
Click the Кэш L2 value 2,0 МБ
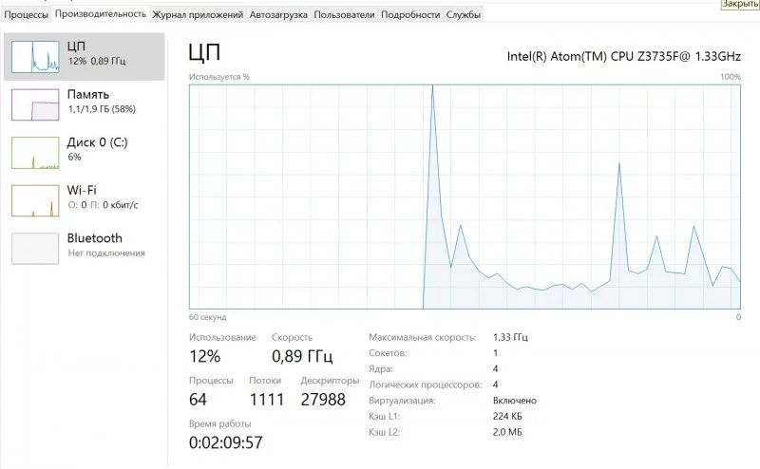coord(507,432)
